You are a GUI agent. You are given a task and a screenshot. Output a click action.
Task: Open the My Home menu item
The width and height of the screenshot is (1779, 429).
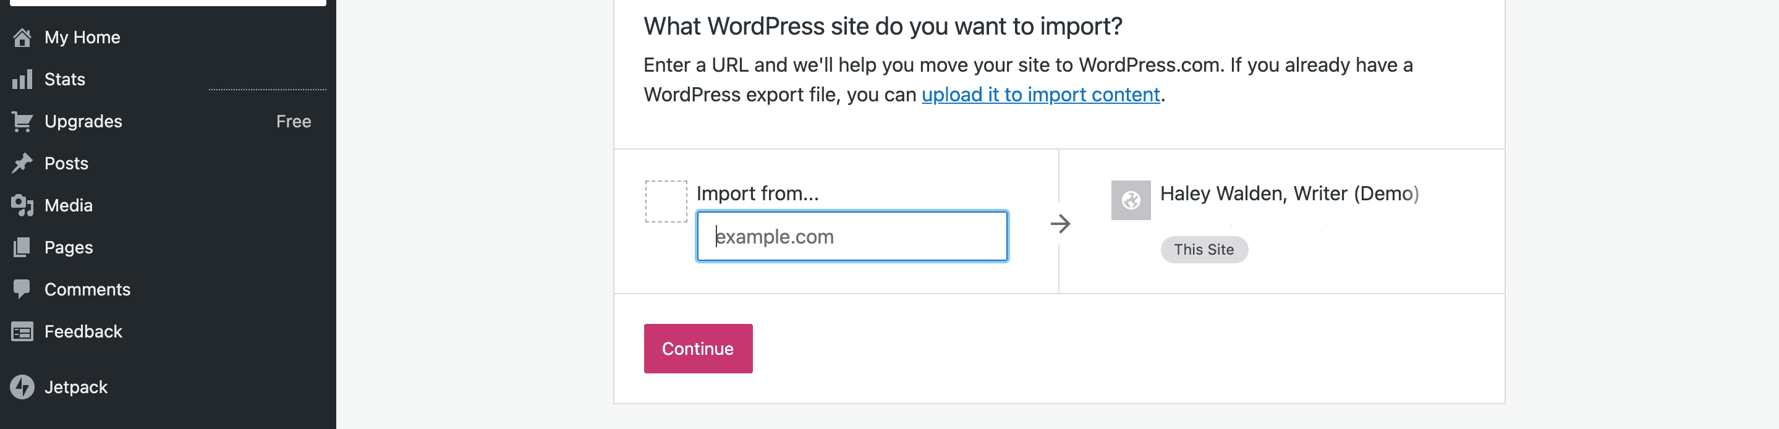point(82,37)
